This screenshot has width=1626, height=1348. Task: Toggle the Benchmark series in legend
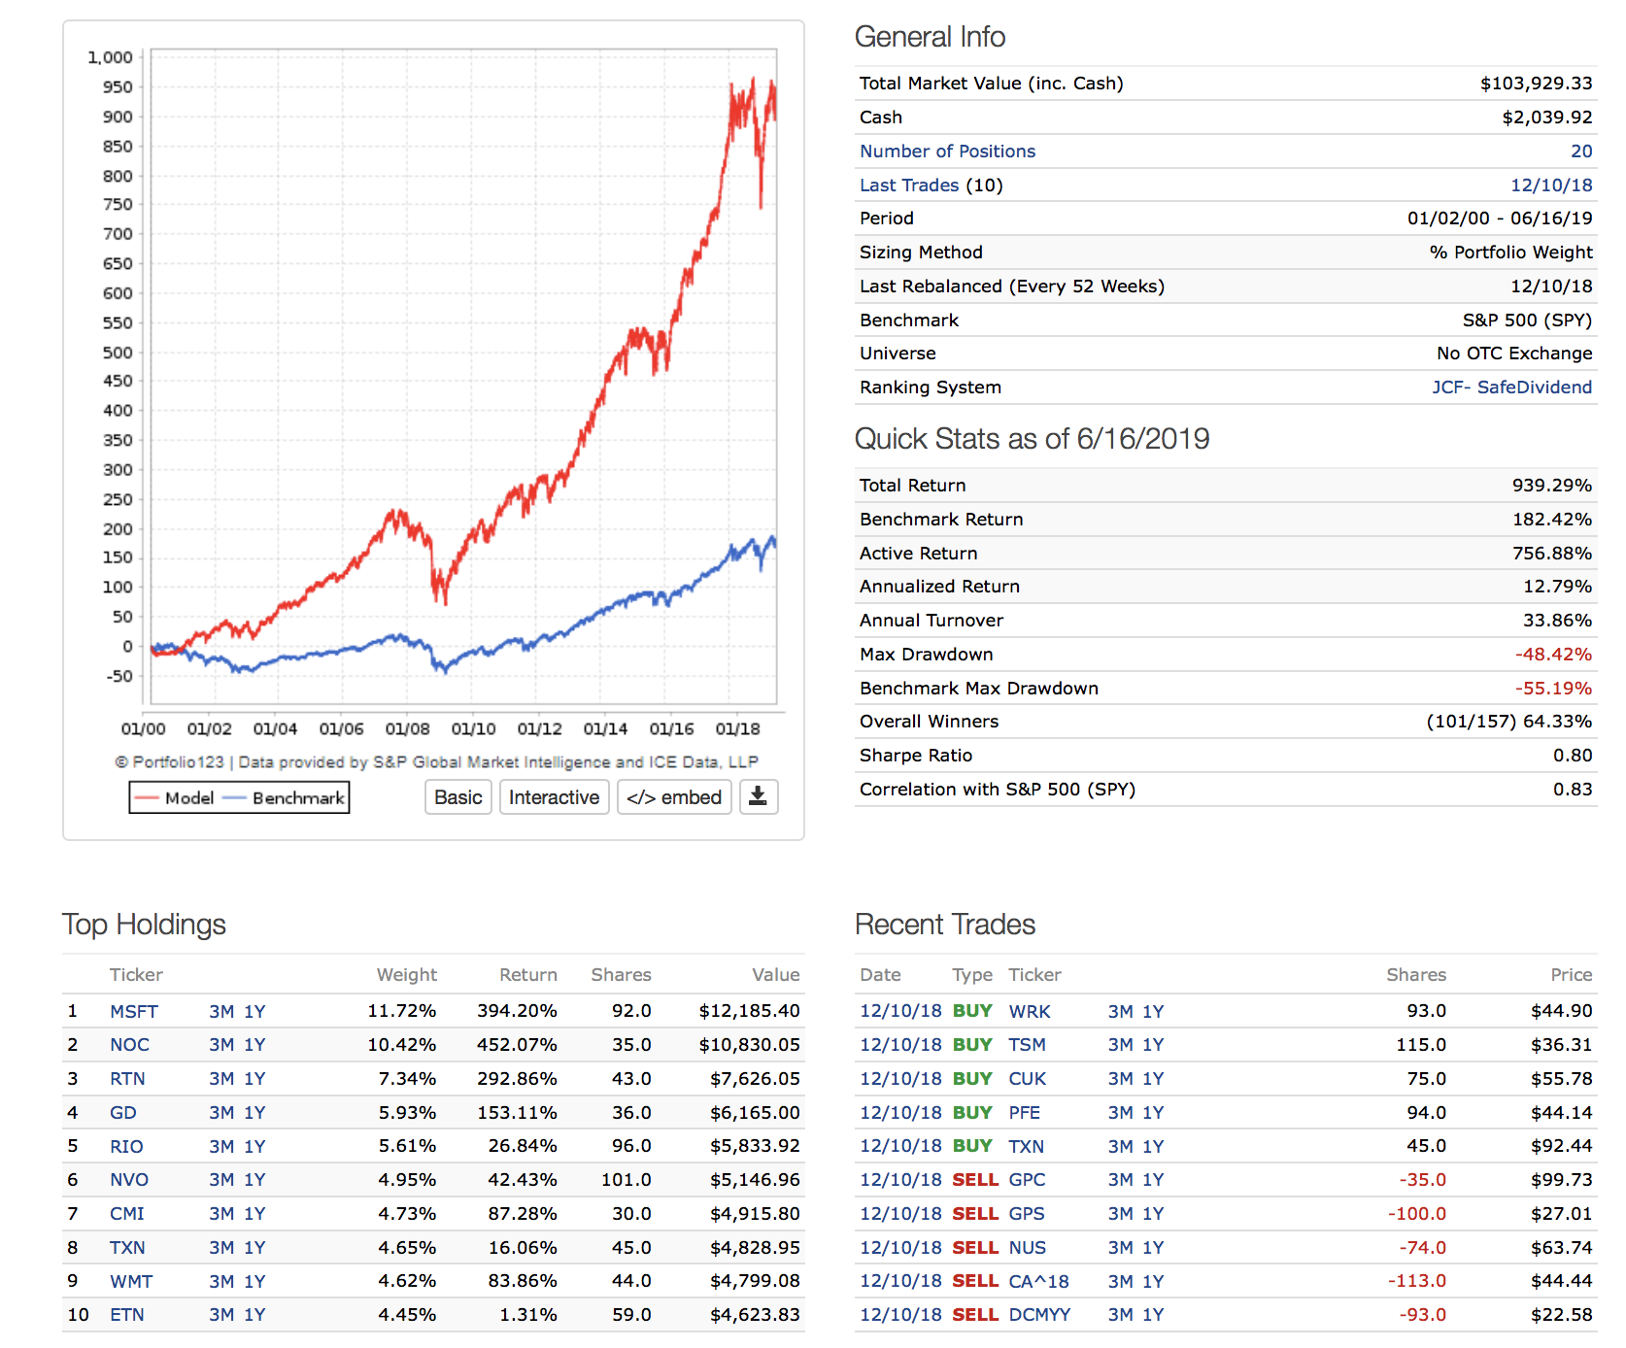pos(285,798)
